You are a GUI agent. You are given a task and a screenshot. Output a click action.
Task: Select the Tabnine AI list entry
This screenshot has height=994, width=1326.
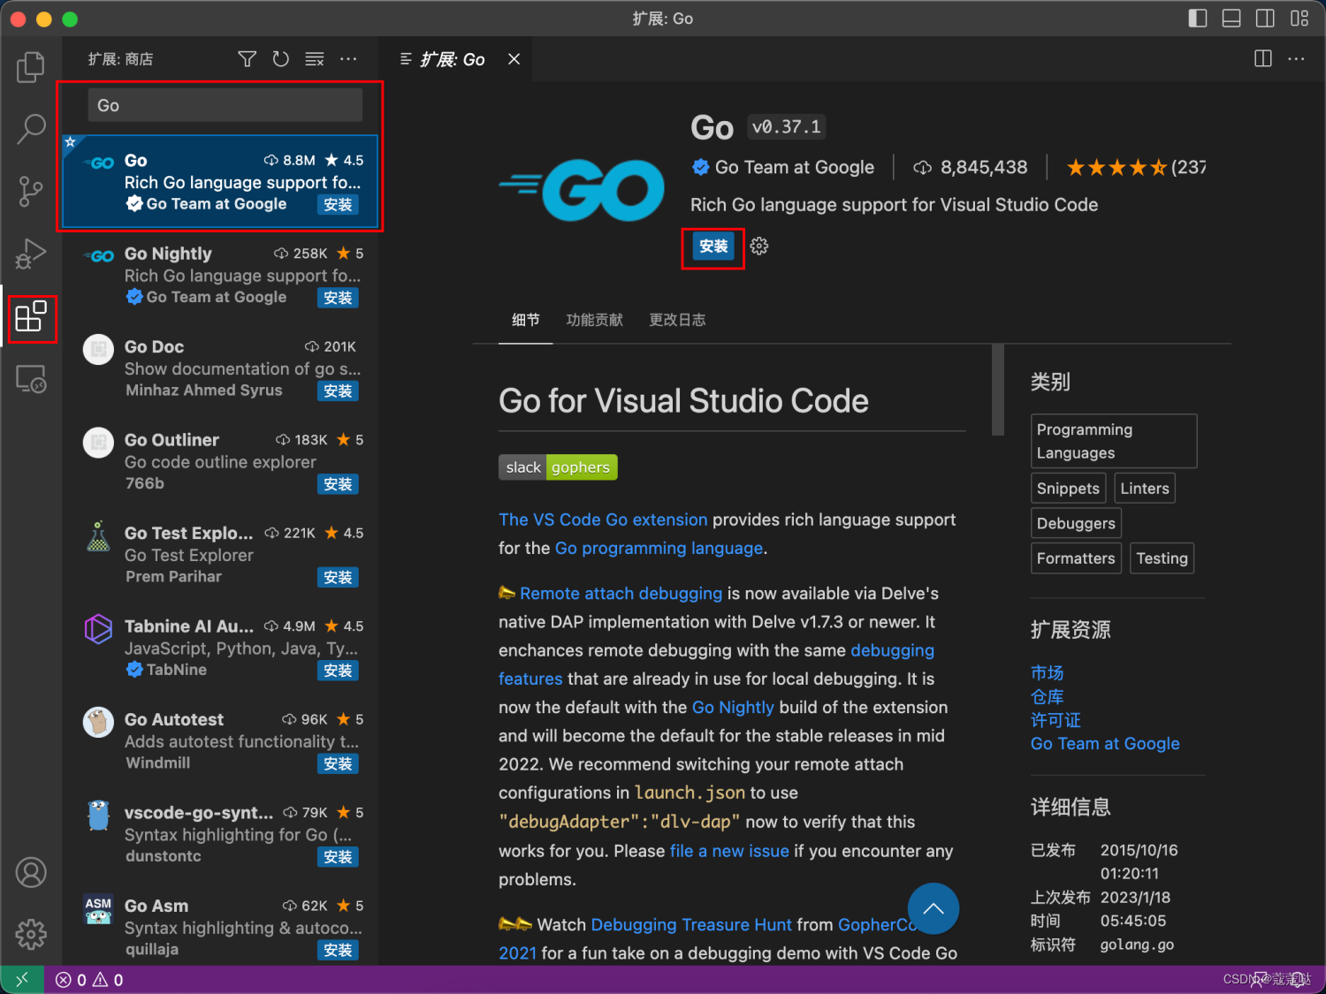click(x=220, y=649)
